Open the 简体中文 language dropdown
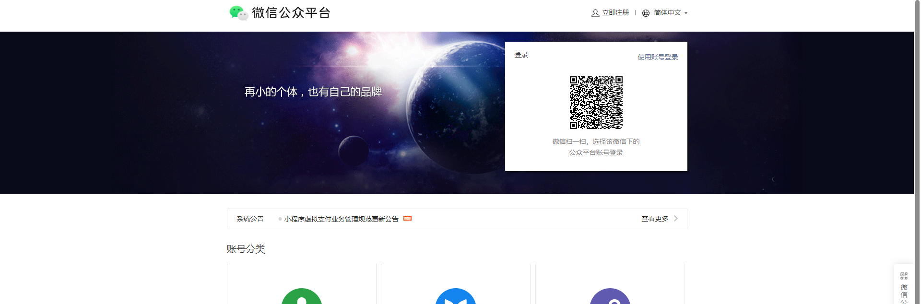Screen dimensions: 921x304 (x=667, y=13)
